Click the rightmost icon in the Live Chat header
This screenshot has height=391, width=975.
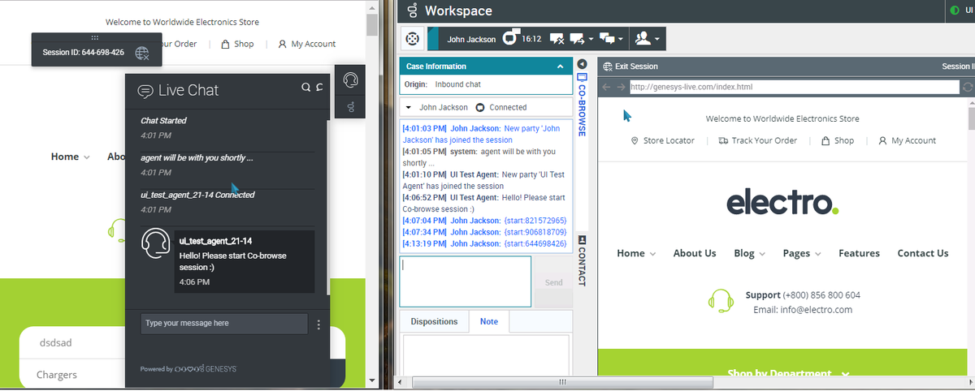tap(319, 88)
